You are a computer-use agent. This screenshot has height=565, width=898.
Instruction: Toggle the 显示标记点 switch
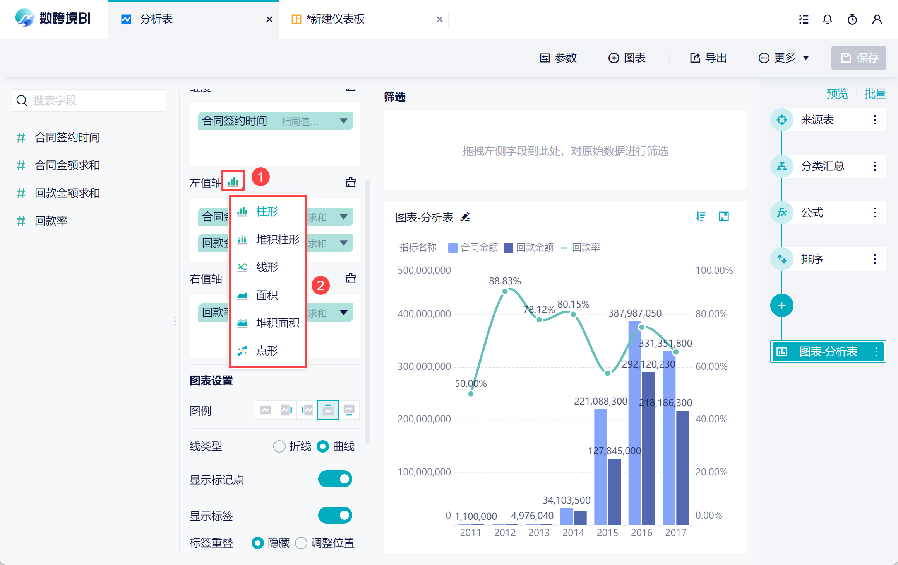pyautogui.click(x=335, y=479)
